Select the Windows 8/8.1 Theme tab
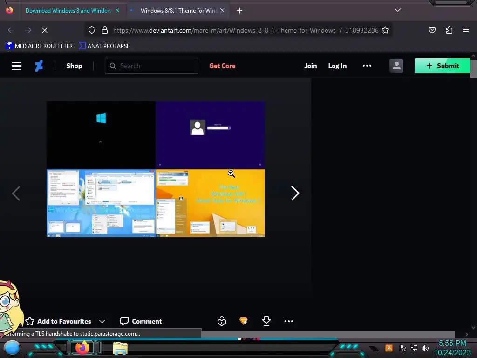The height and width of the screenshot is (358, 477). (179, 11)
